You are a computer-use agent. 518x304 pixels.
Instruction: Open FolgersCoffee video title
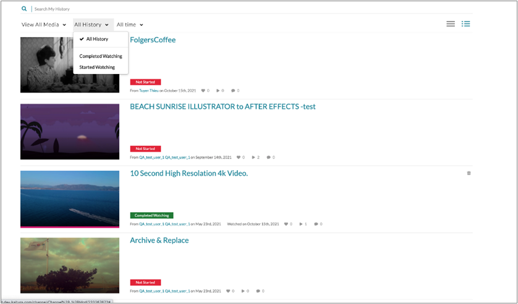pyautogui.click(x=153, y=40)
